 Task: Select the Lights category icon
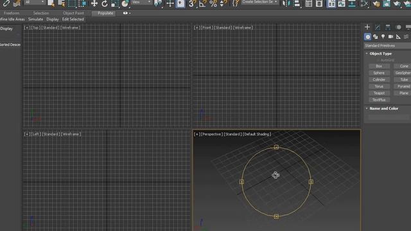(383, 37)
